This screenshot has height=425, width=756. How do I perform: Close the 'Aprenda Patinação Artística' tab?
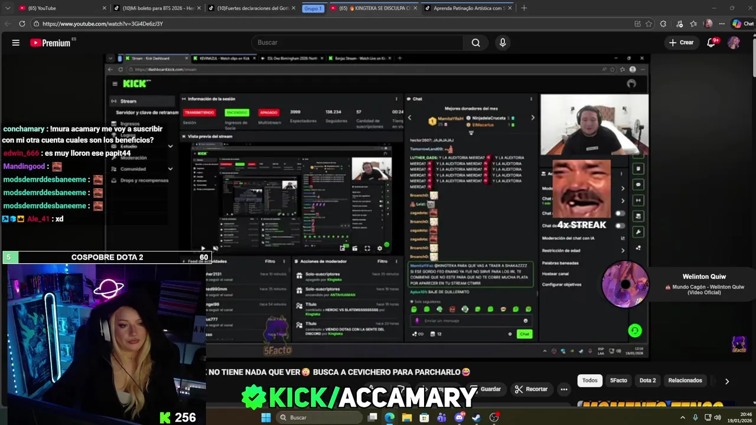pos(509,8)
